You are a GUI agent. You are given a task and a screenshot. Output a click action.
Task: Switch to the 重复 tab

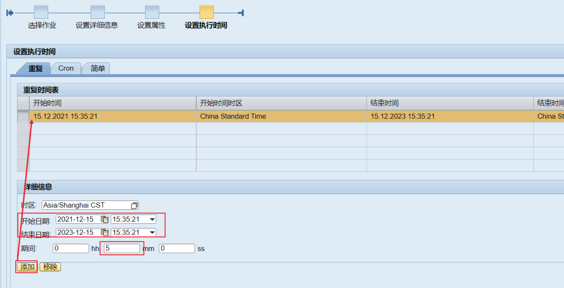coord(36,68)
